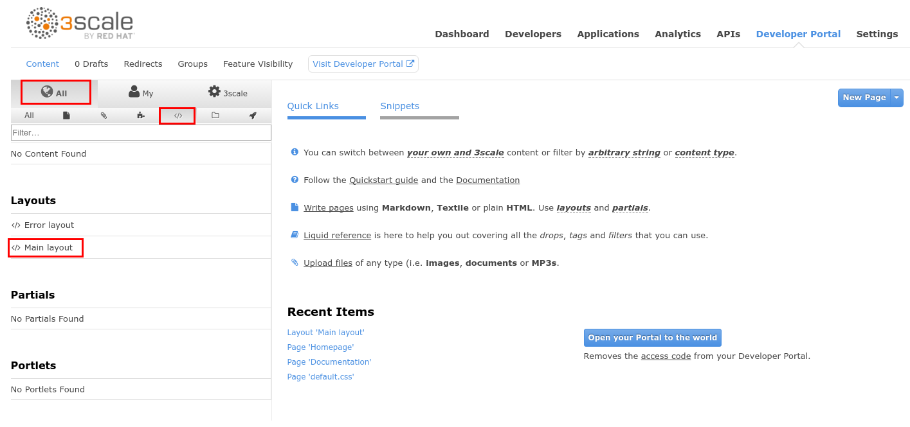Viewport: 910px width, 427px height.
Task: Open the Settings main menu
Action: point(877,34)
